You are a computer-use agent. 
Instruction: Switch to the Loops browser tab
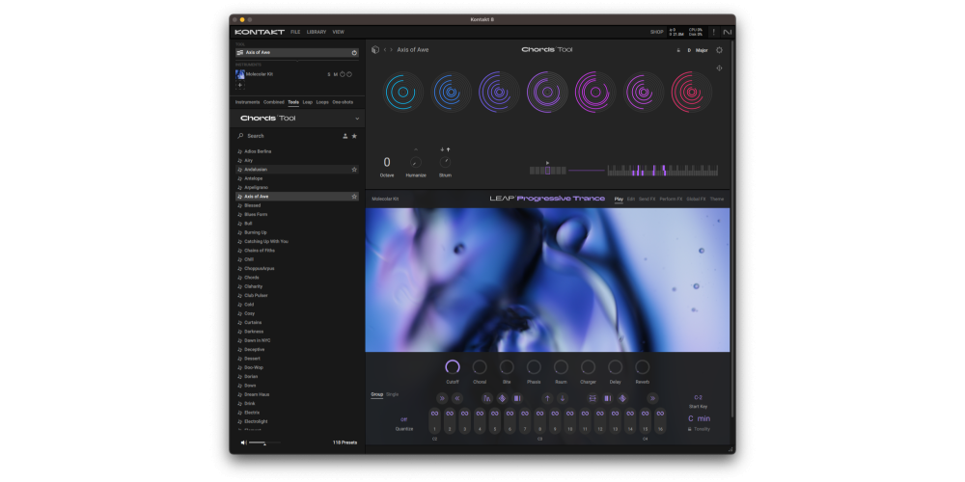(322, 102)
